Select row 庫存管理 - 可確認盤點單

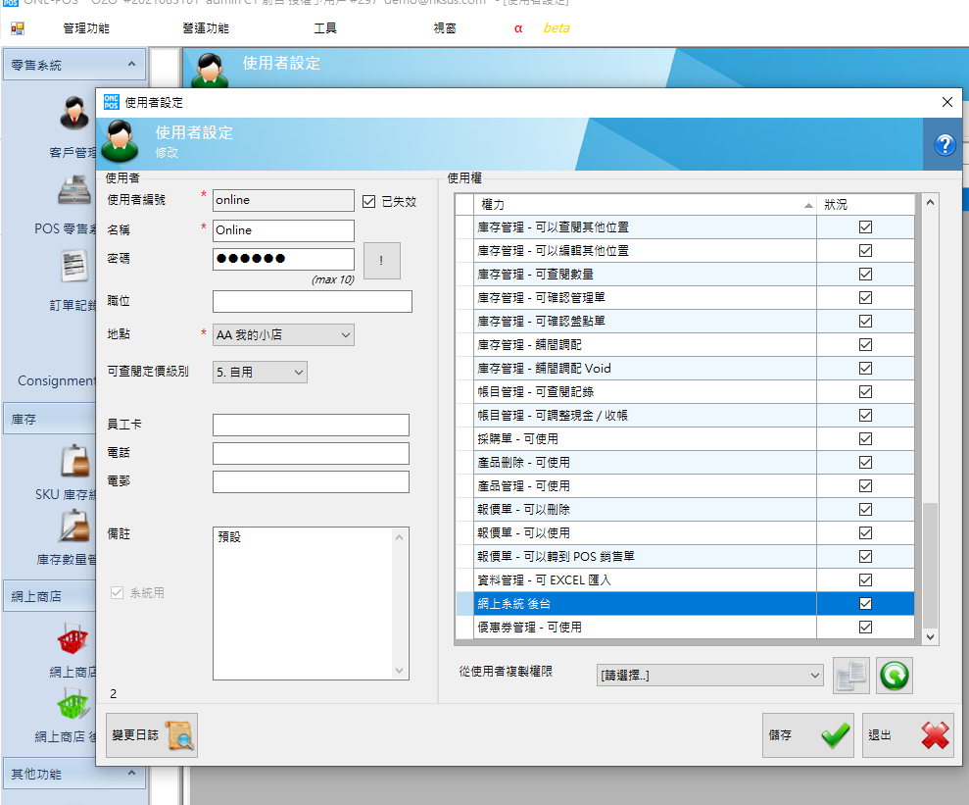[x=685, y=321]
